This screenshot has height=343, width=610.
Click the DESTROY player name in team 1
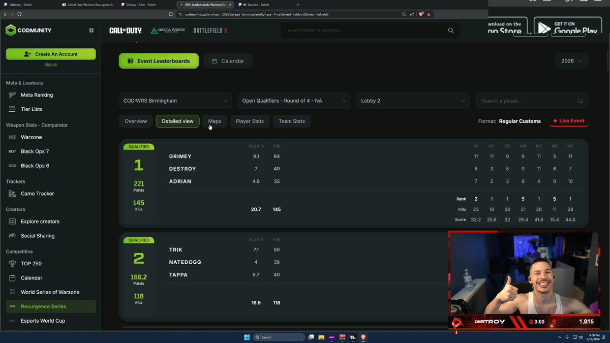(x=182, y=169)
